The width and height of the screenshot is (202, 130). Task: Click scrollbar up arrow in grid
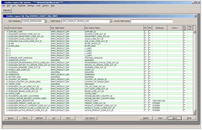coord(194,32)
